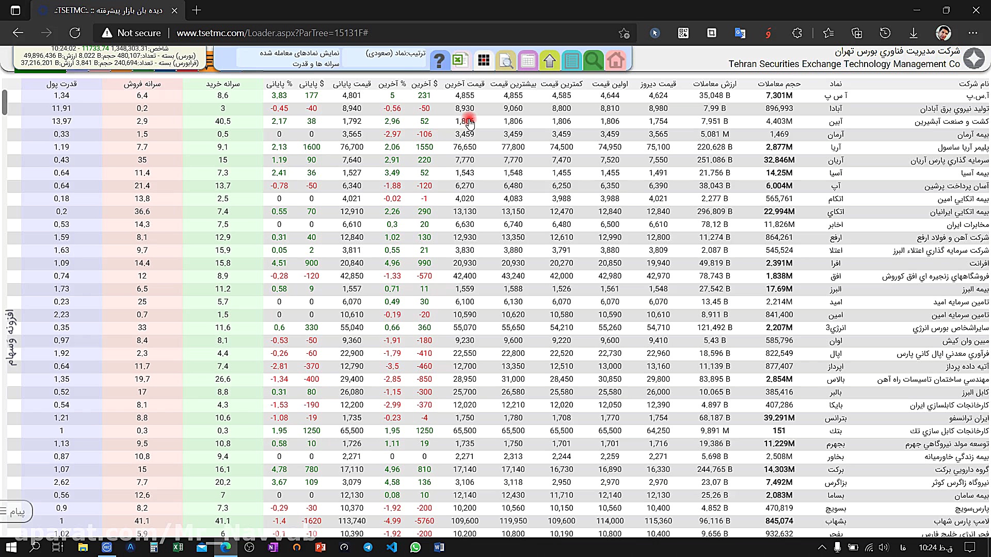Viewport: 991px width, 557px height.
Task: Open the black grid market map icon
Action: pos(484,61)
